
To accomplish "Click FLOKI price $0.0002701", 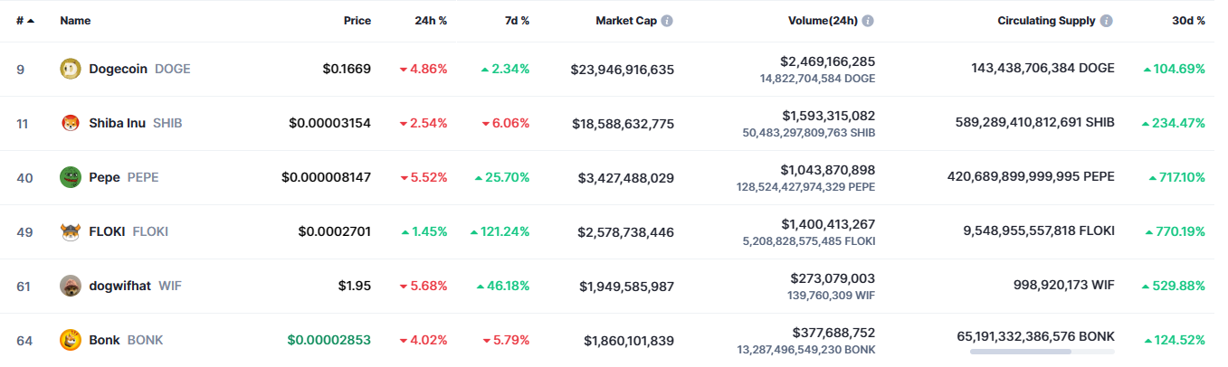I will pyautogui.click(x=334, y=231).
